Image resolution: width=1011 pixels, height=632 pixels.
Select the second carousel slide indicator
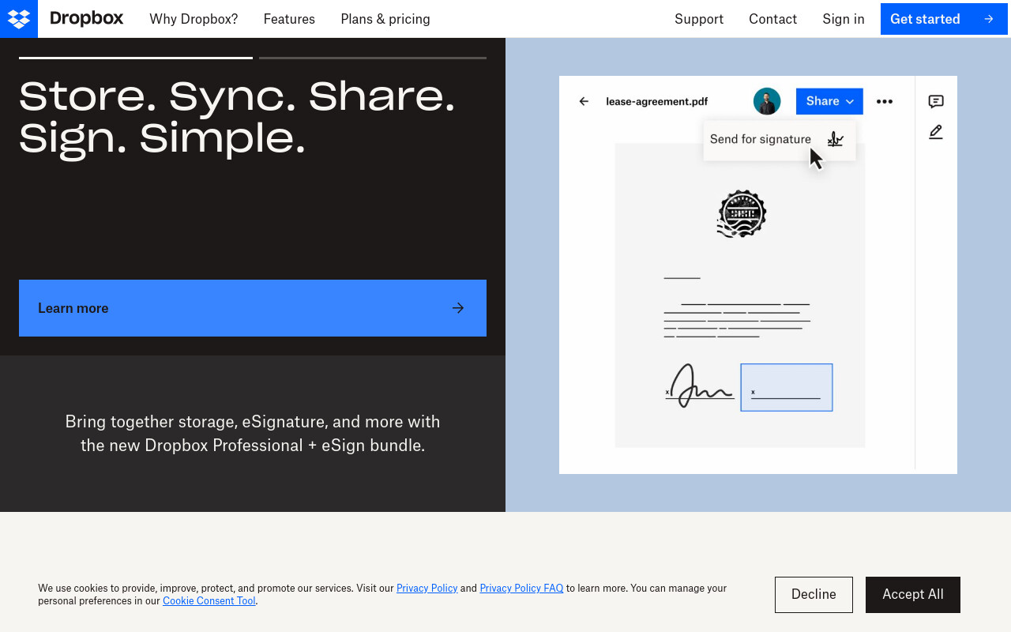click(373, 58)
